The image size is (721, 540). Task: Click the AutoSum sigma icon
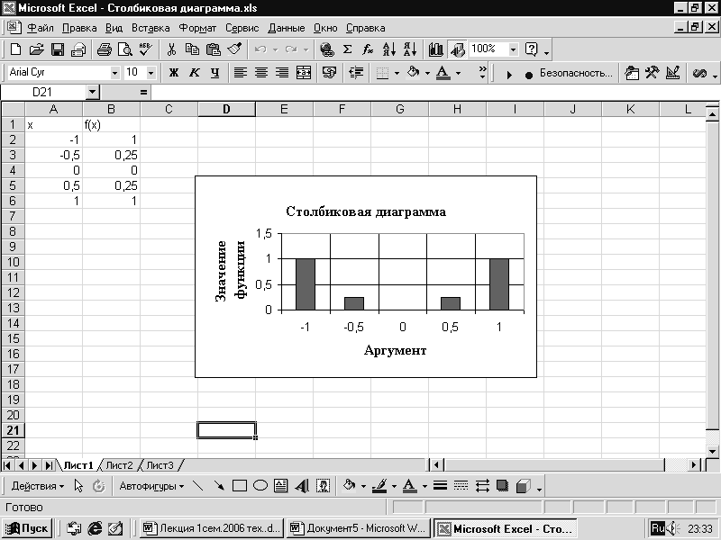[x=348, y=49]
